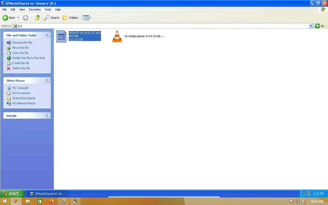Click the XP Mode flag icon on host taskbar
The width and height of the screenshot is (328, 205).
[16, 201]
